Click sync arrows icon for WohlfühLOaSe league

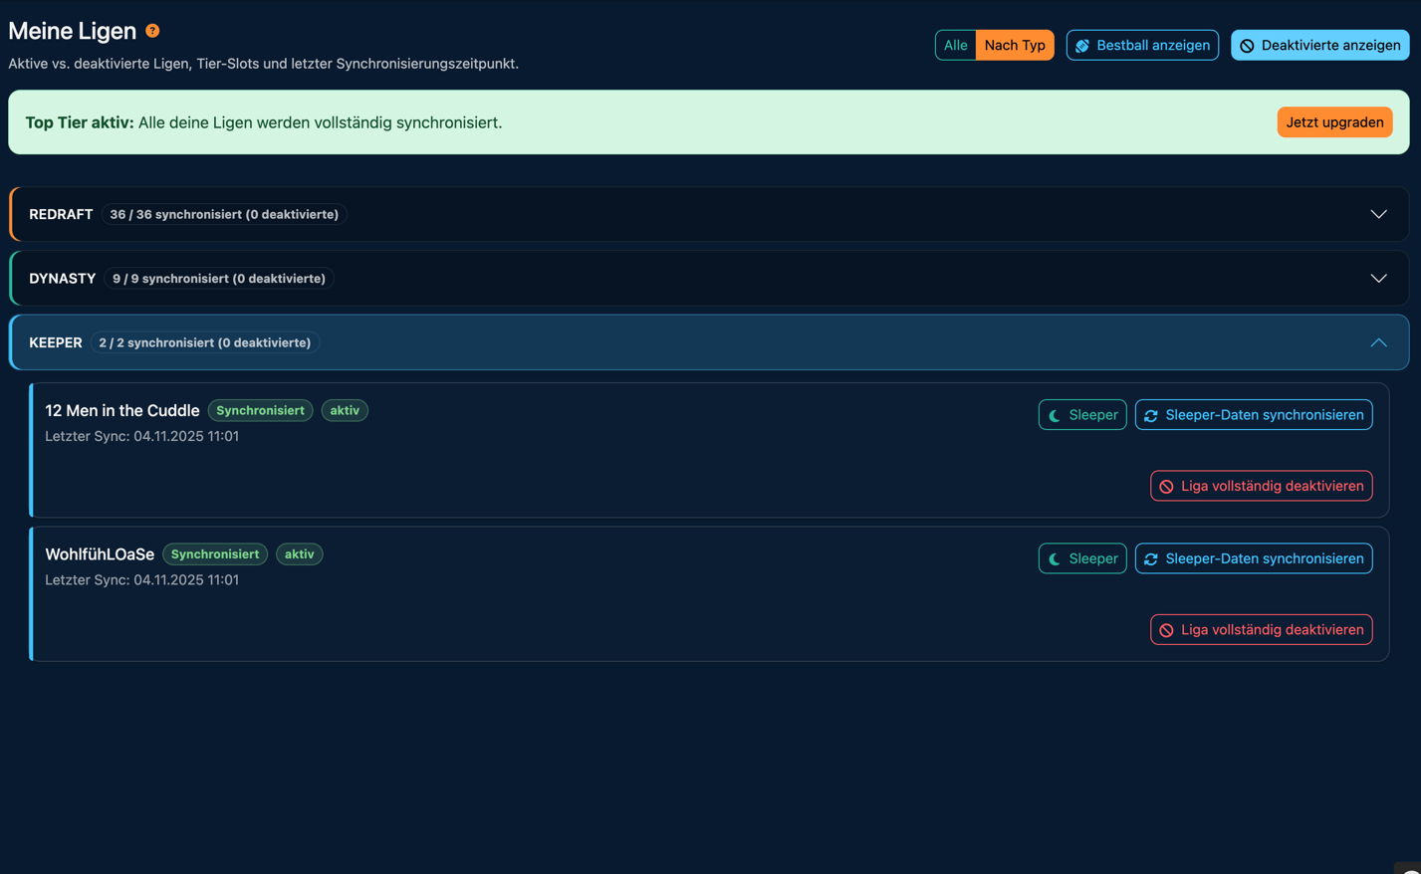point(1151,559)
